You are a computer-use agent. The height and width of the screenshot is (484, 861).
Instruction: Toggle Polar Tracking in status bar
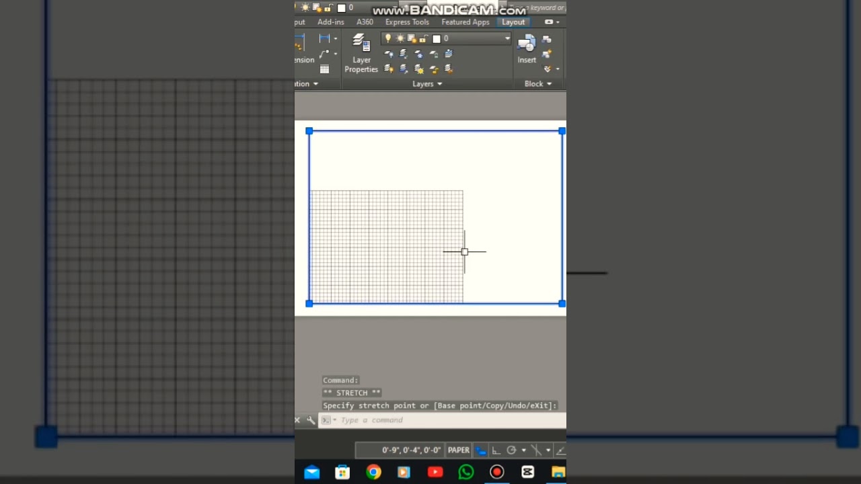point(511,450)
